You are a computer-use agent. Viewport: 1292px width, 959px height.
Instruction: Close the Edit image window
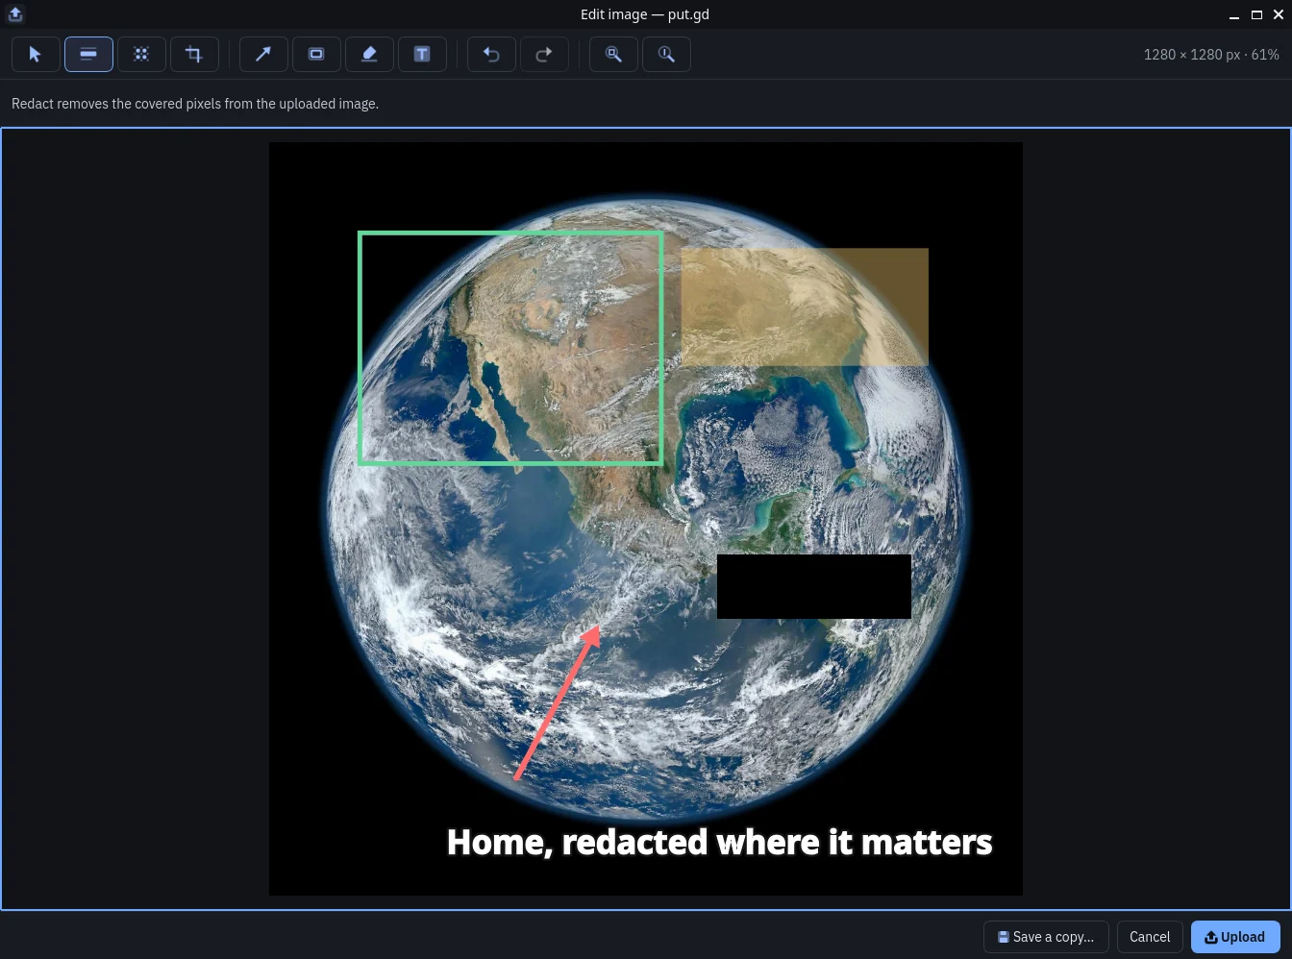pyautogui.click(x=1278, y=14)
